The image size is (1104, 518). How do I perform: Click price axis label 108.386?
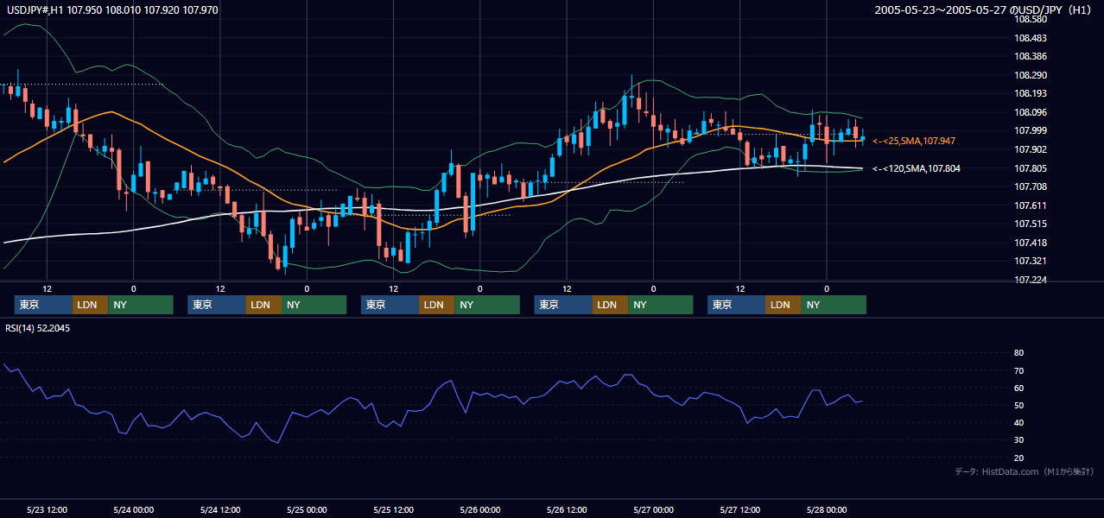click(x=1030, y=56)
